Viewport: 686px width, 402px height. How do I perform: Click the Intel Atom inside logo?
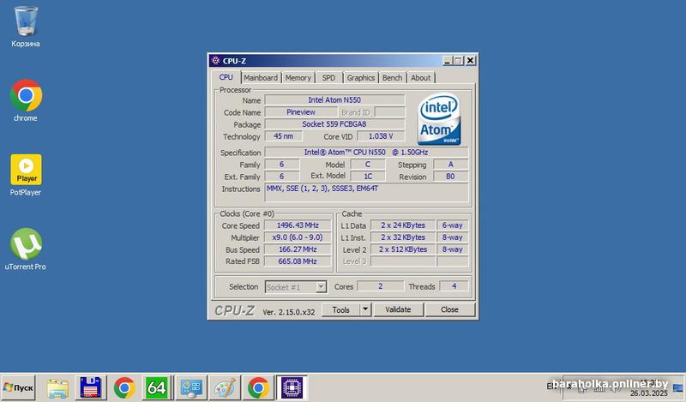(x=439, y=119)
